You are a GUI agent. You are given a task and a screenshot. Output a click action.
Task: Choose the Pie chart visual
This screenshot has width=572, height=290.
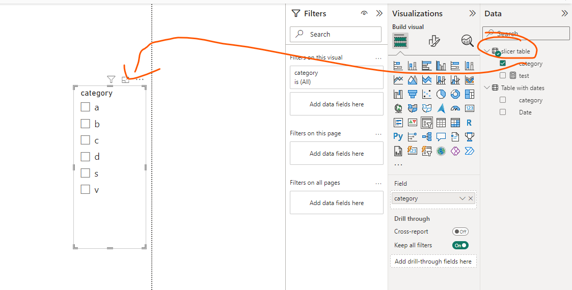click(441, 94)
